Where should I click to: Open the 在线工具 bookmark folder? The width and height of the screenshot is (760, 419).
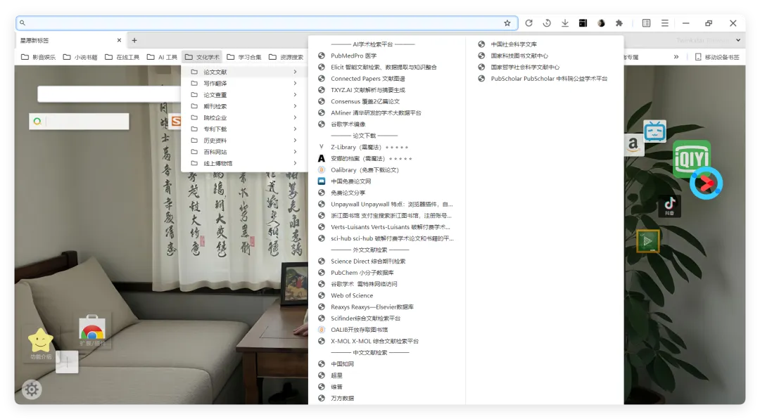[122, 57]
